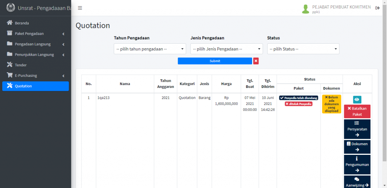Click the red Batalkan Paket button
The height and width of the screenshot is (188, 387).
click(357, 111)
